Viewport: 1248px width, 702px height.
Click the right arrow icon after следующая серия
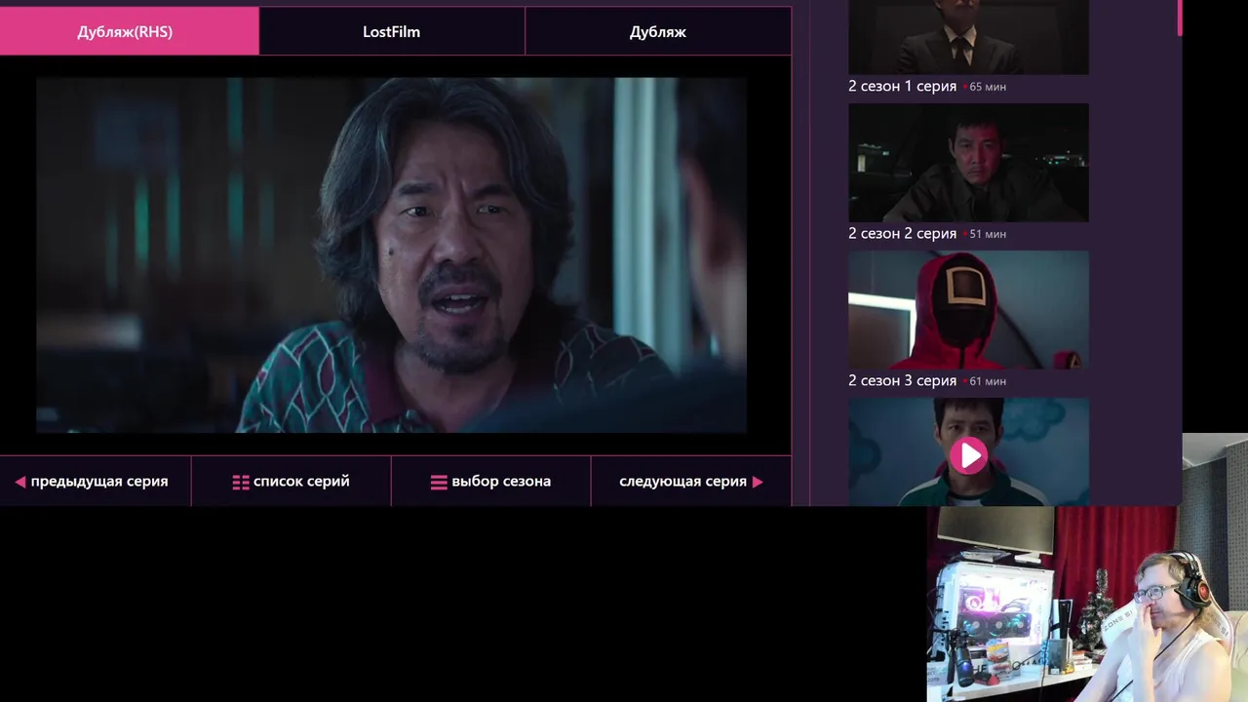758,482
